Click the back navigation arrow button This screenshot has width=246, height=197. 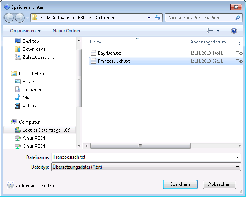click(x=9, y=18)
